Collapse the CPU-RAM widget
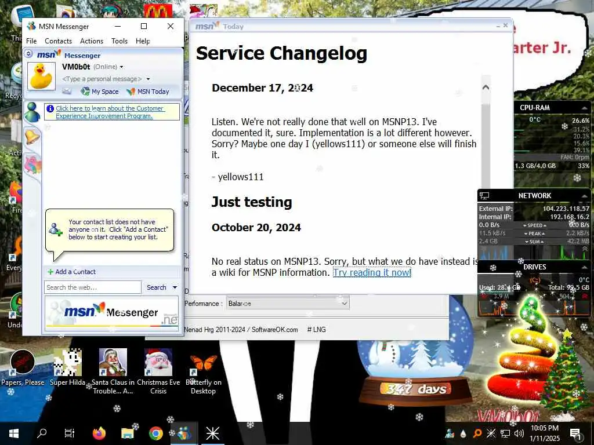Screen dimensions: 594x445 [584, 108]
